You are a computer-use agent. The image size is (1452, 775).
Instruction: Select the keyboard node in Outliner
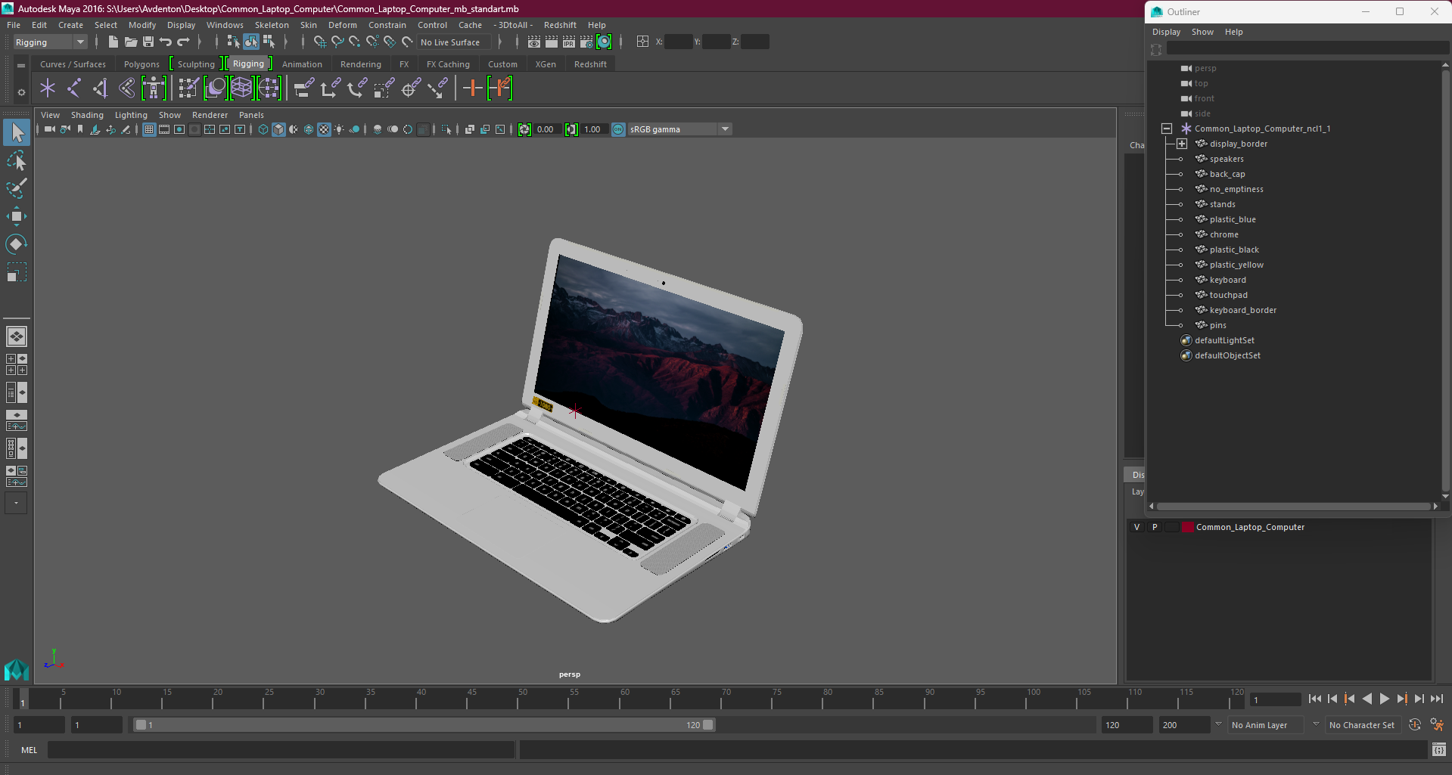point(1227,281)
